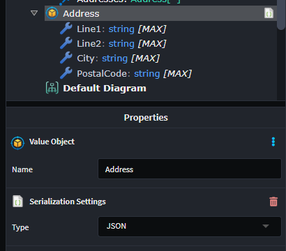
Task: Select the Line2 string attribute
Action: coord(121,44)
